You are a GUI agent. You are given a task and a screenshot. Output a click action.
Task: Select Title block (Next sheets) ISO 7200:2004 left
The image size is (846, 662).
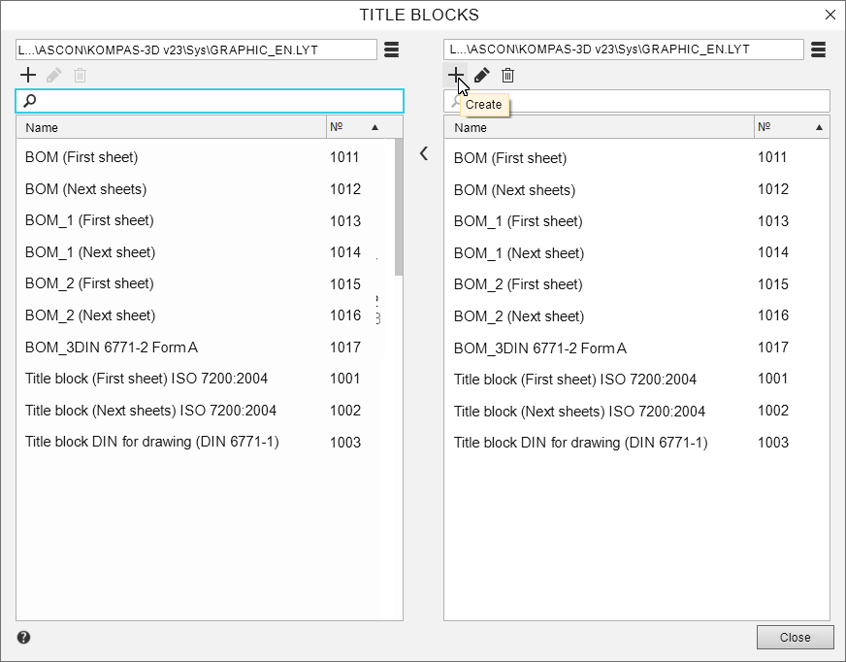tap(151, 411)
